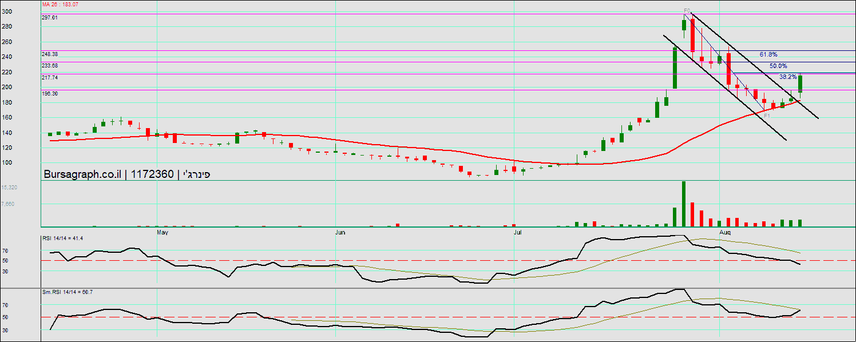Click the tallest green volume bar

pyautogui.click(x=683, y=204)
